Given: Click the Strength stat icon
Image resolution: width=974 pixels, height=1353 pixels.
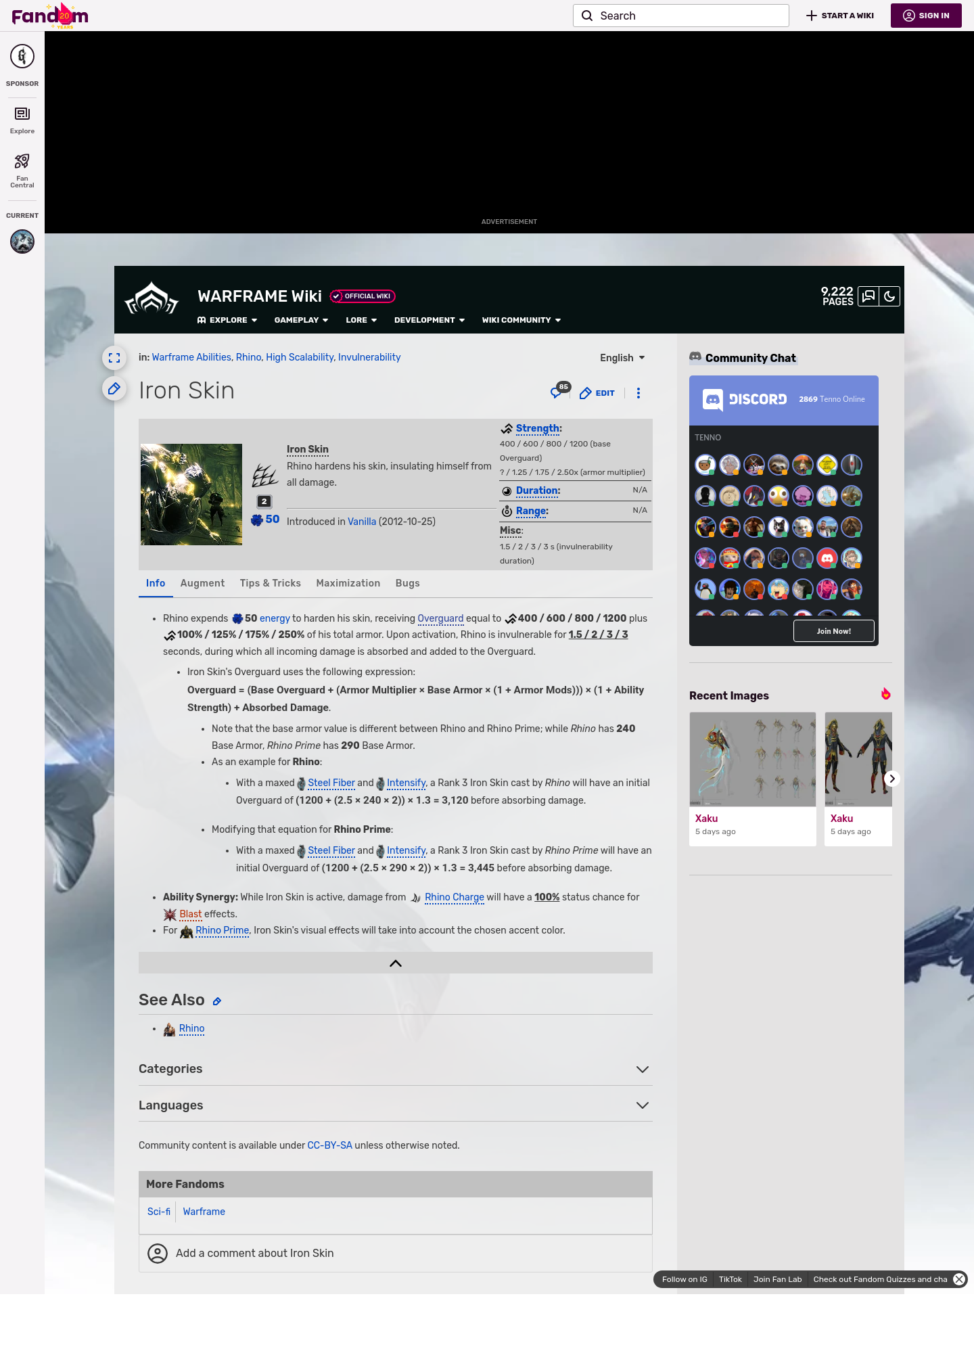Looking at the screenshot, I should click(x=507, y=429).
